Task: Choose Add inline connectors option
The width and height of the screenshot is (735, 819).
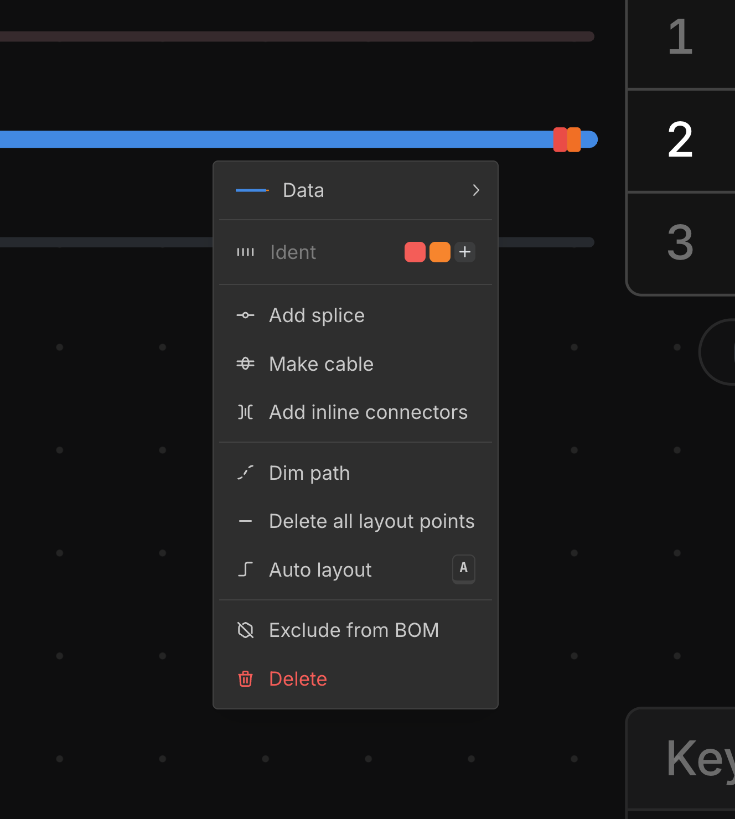Action: 368,412
